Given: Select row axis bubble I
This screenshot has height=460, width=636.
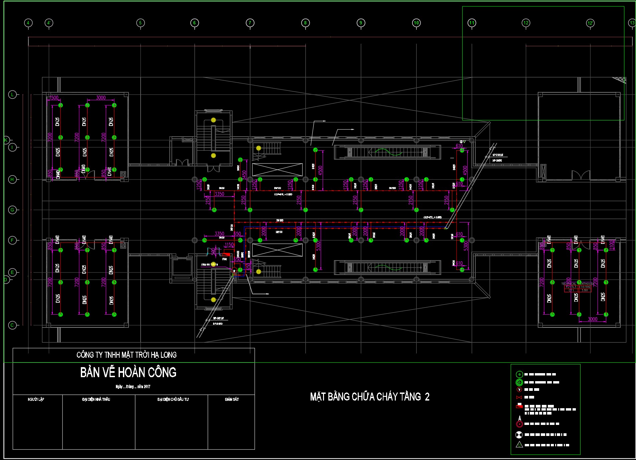Looking at the screenshot, I should click(12, 147).
